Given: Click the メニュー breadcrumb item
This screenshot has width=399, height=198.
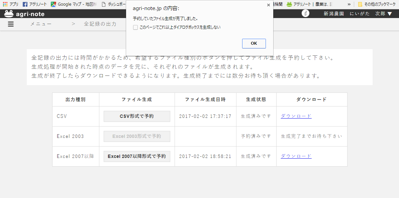Looking at the screenshot, I should (x=41, y=24).
